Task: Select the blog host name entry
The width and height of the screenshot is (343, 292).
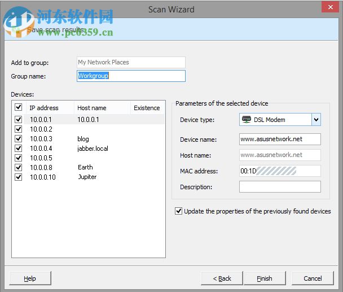Action: pyautogui.click(x=83, y=139)
